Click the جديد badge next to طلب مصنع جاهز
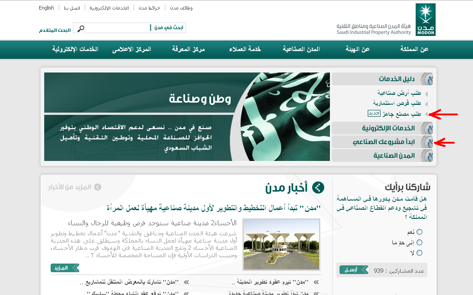The width and height of the screenshot is (473, 295). (374, 113)
